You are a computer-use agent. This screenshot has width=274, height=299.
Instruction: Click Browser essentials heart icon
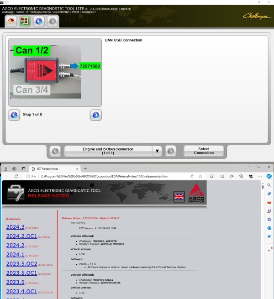pos(251,176)
